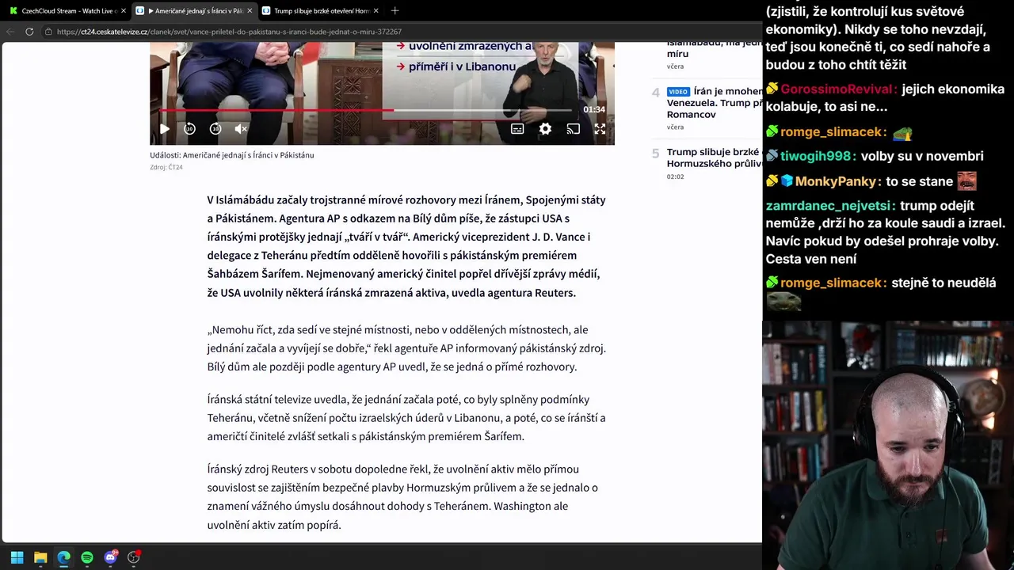1014x570 pixels.
Task: Close the Trump slibuje brzké otevření tab
Action: pos(375,11)
